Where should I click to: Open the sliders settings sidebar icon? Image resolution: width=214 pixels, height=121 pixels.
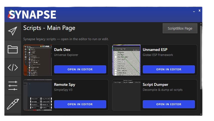[x=13, y=86]
